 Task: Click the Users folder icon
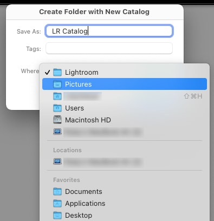pos(57,108)
